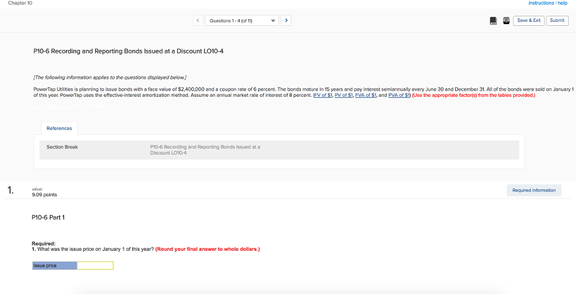Click the Issue price input field
The width and height of the screenshot is (576, 294).
95,265
